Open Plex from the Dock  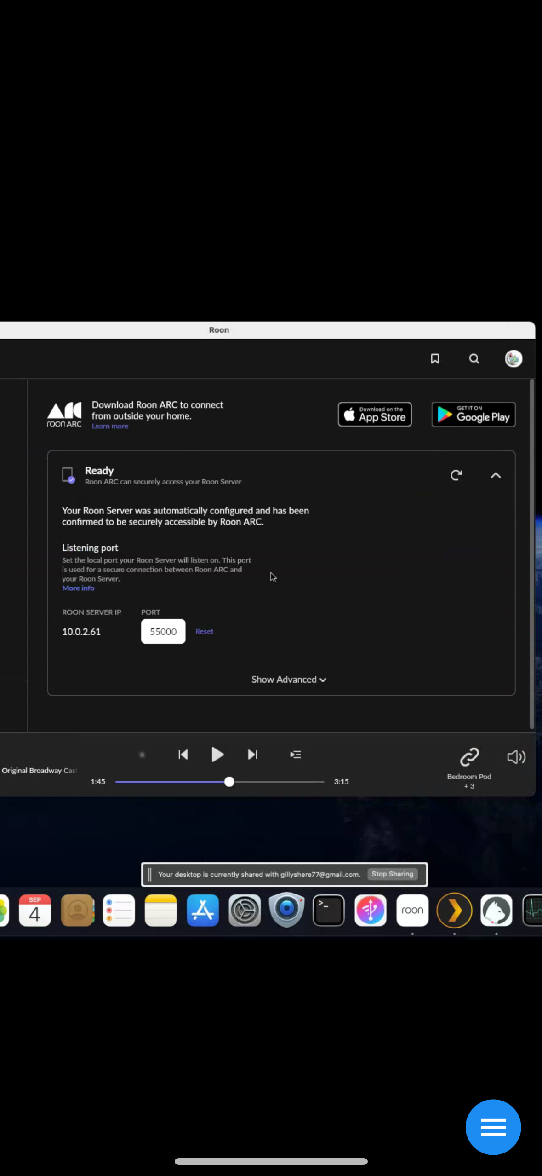454,911
